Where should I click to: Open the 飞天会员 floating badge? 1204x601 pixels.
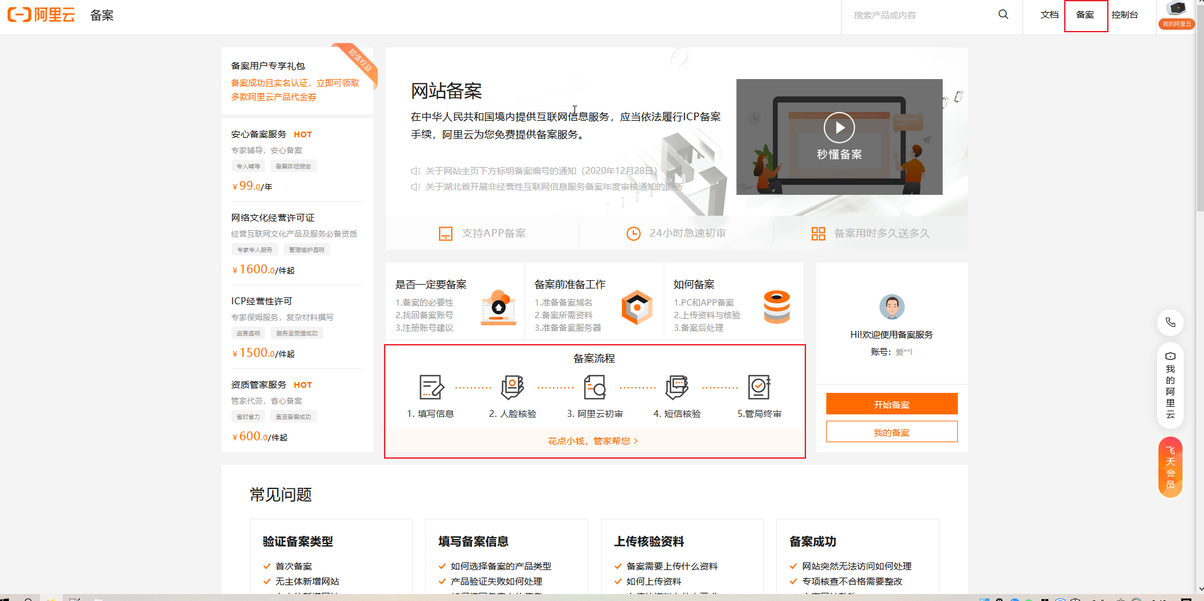1170,468
